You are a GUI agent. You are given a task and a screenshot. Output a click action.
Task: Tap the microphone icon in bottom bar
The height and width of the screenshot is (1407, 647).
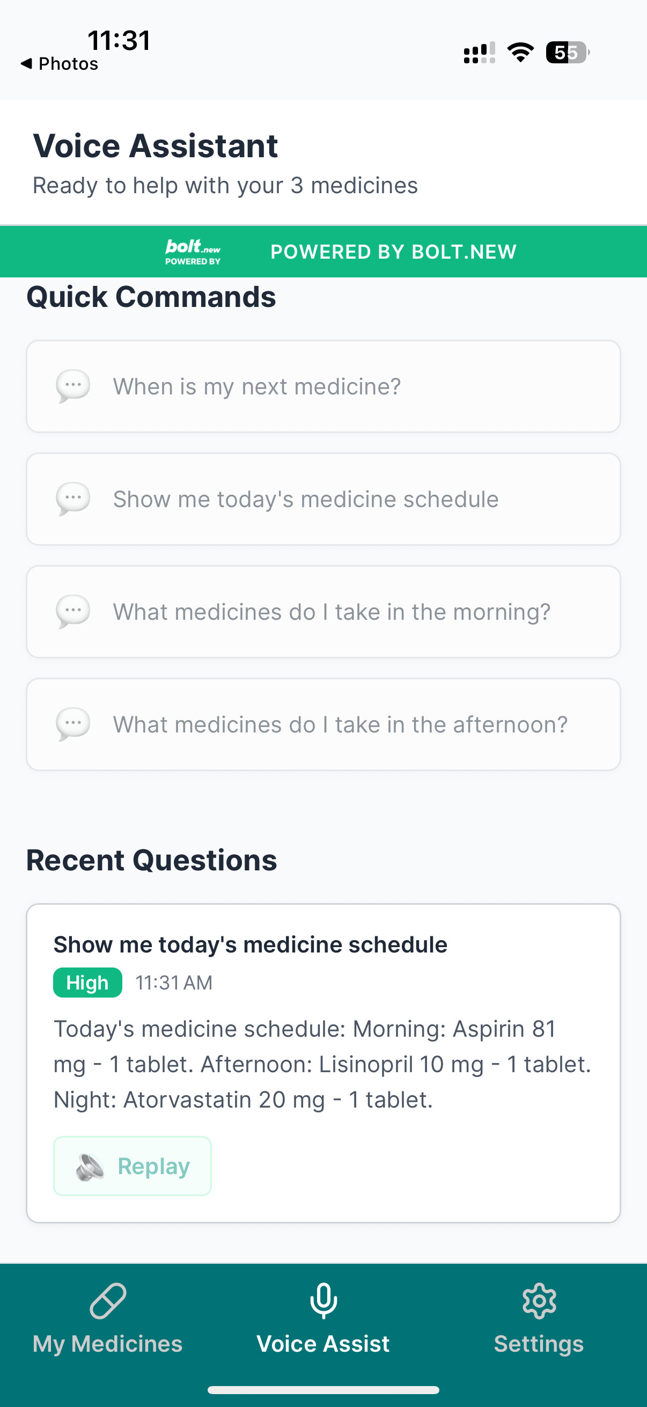323,1301
